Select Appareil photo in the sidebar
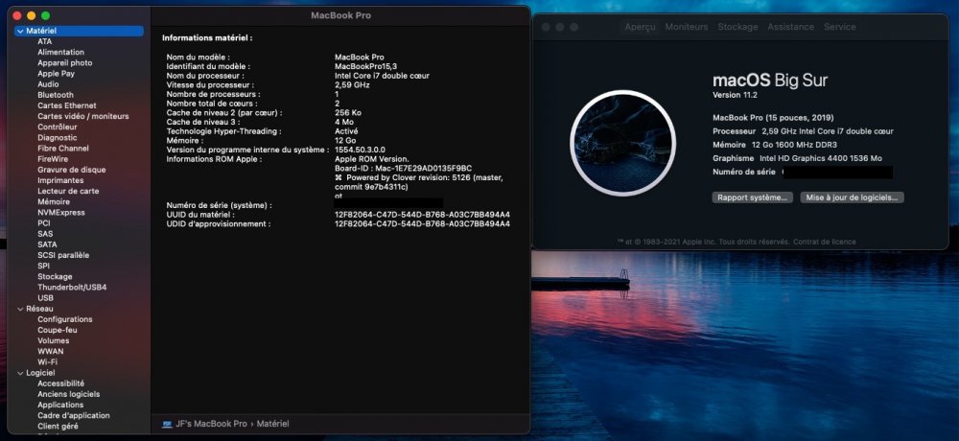Screen dimensions: 959x441 [65, 63]
